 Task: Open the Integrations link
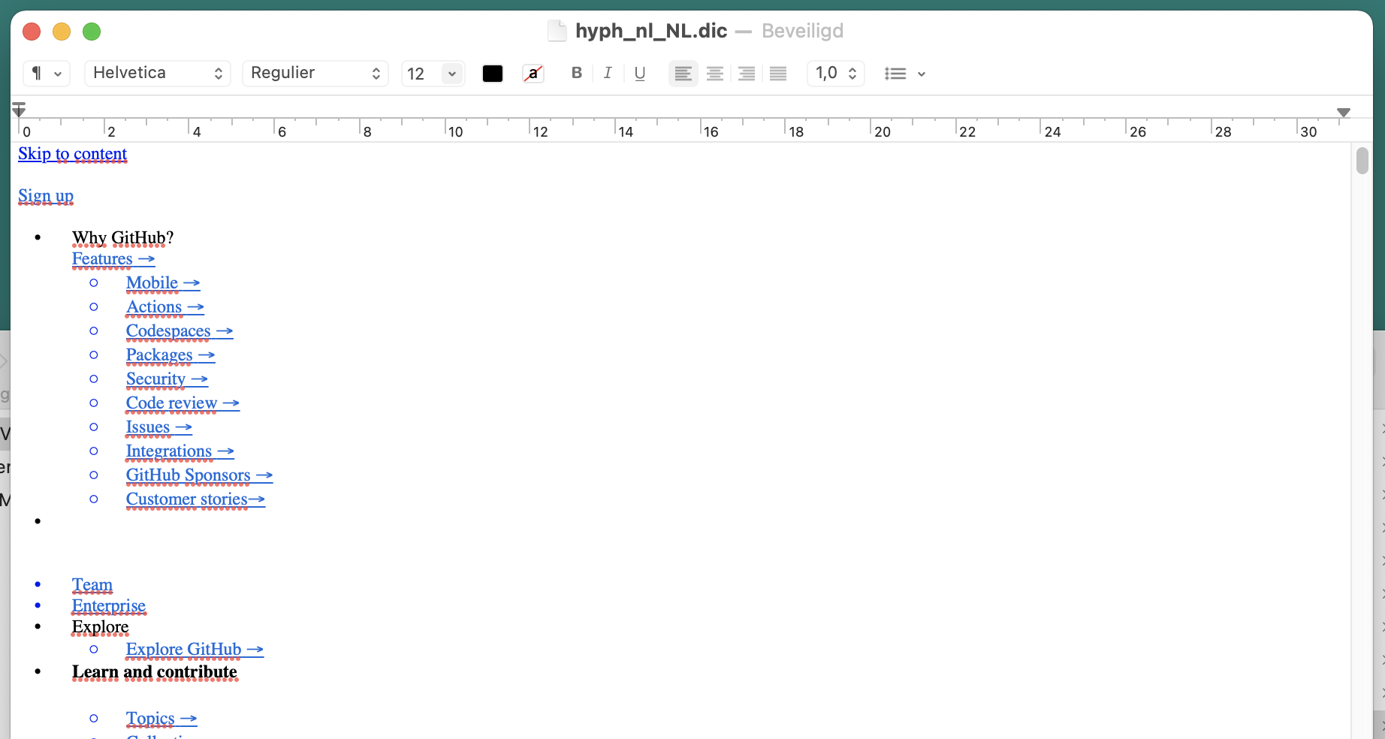(x=180, y=451)
